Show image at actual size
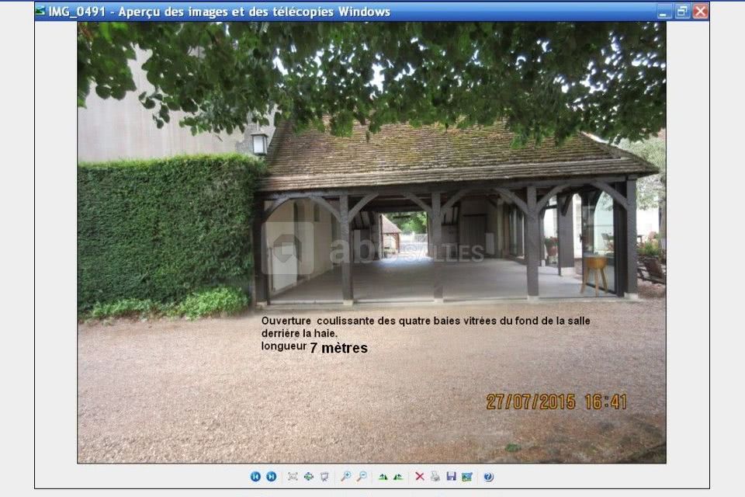This screenshot has height=497, width=745. click(308, 477)
